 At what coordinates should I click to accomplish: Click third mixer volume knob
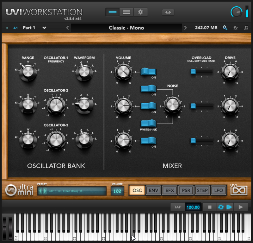(x=123, y=140)
